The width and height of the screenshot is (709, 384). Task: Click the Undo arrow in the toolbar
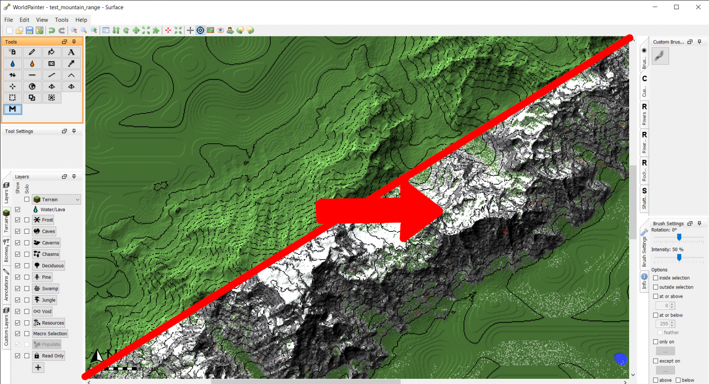point(51,30)
